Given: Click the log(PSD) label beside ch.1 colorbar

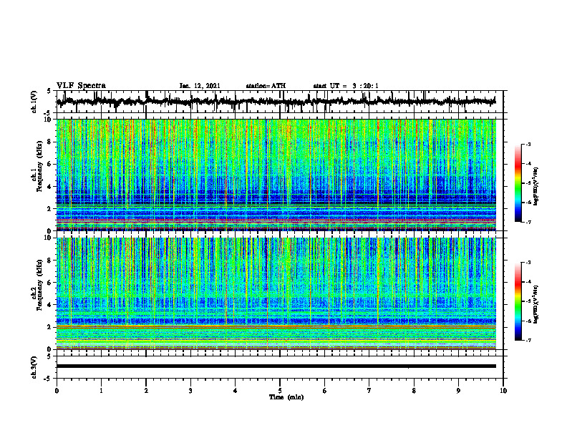Looking at the screenshot, I should pos(536,187).
